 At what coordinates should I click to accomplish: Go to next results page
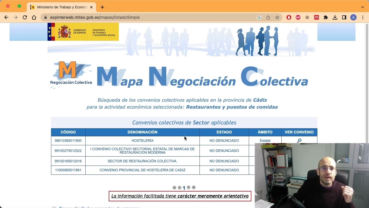click(x=189, y=187)
